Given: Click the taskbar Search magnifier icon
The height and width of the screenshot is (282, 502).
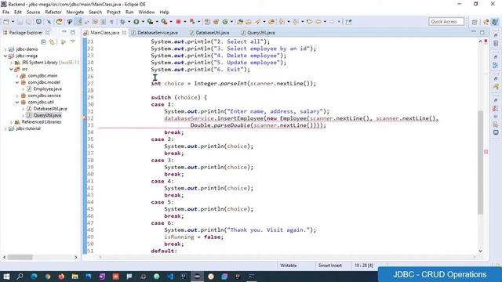Looking at the screenshot, I should pyautogui.click(x=20, y=277).
